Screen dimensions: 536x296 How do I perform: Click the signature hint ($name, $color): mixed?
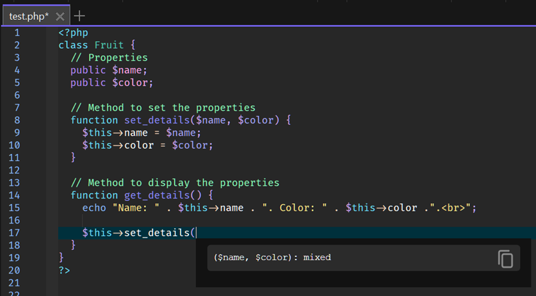[x=272, y=258]
